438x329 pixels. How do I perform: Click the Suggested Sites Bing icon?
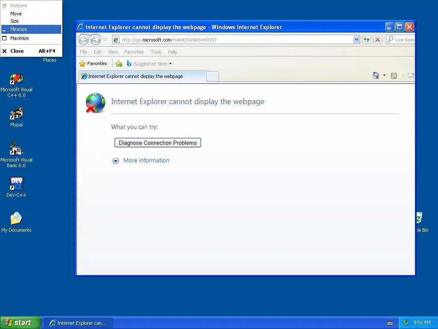pyautogui.click(x=129, y=63)
